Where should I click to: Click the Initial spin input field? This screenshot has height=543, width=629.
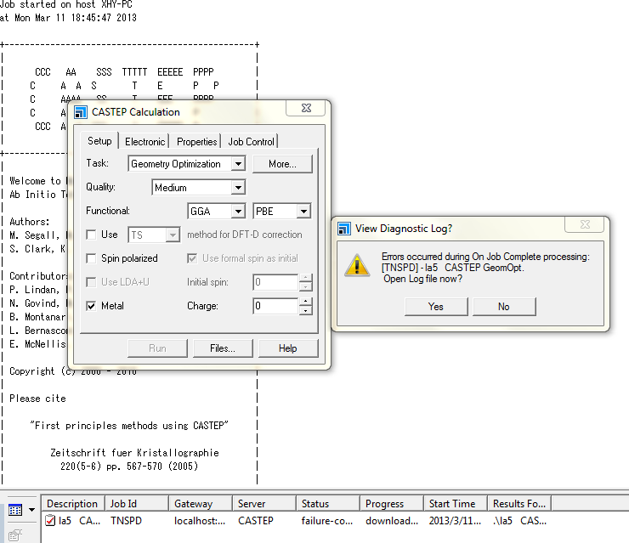point(275,282)
